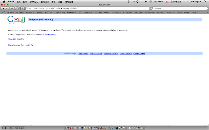This screenshot has width=209, height=130.
Task: Open the Gmail Home footer link
Action: (x=83, y=54)
